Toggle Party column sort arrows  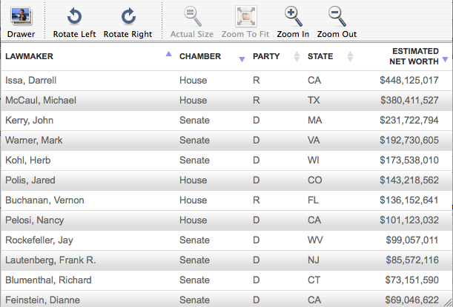(297, 57)
